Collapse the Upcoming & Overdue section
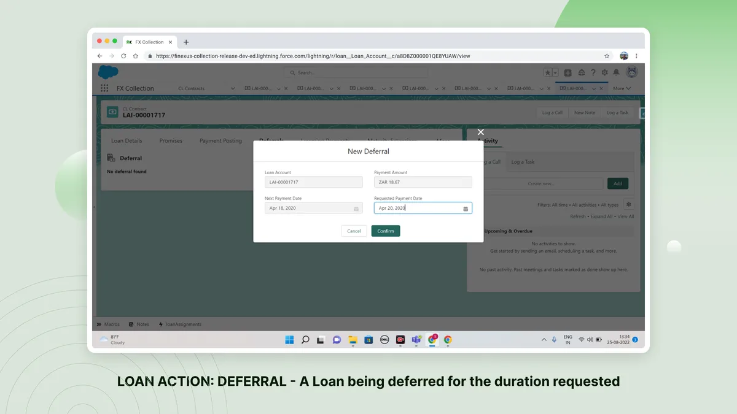 (x=508, y=231)
